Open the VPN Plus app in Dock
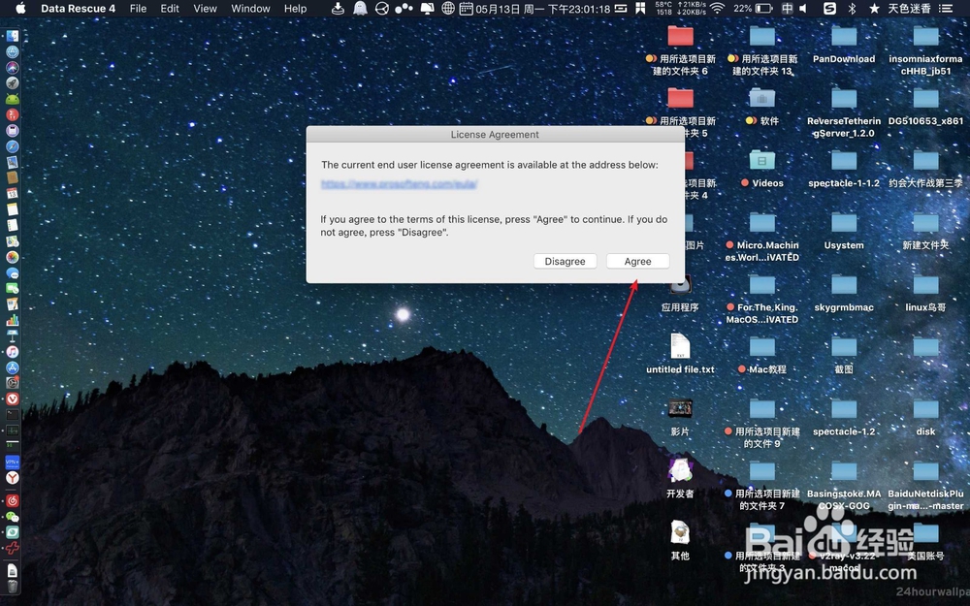Viewport: 970px width, 606px height. [x=13, y=462]
